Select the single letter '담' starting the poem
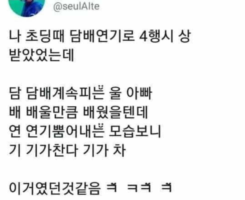 (15, 94)
